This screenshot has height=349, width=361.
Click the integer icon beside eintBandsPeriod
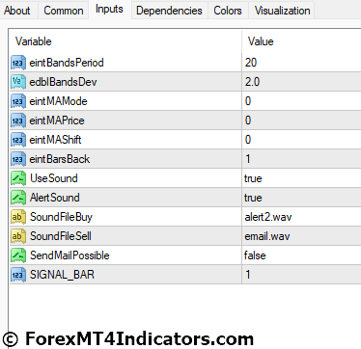18,63
